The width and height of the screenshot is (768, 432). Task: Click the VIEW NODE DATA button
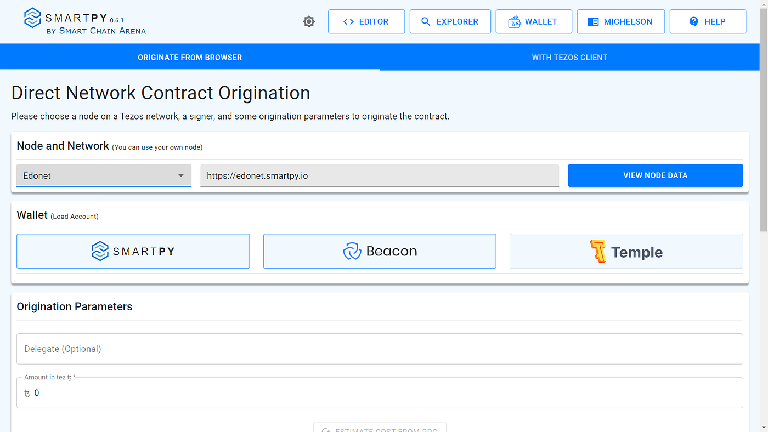point(655,175)
